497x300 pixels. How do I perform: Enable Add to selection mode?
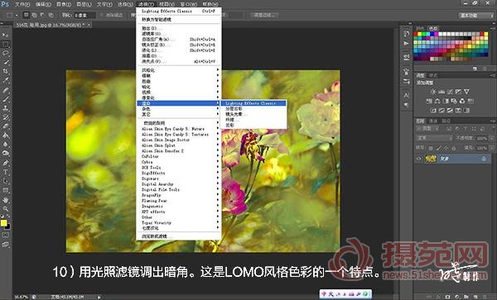34,15
